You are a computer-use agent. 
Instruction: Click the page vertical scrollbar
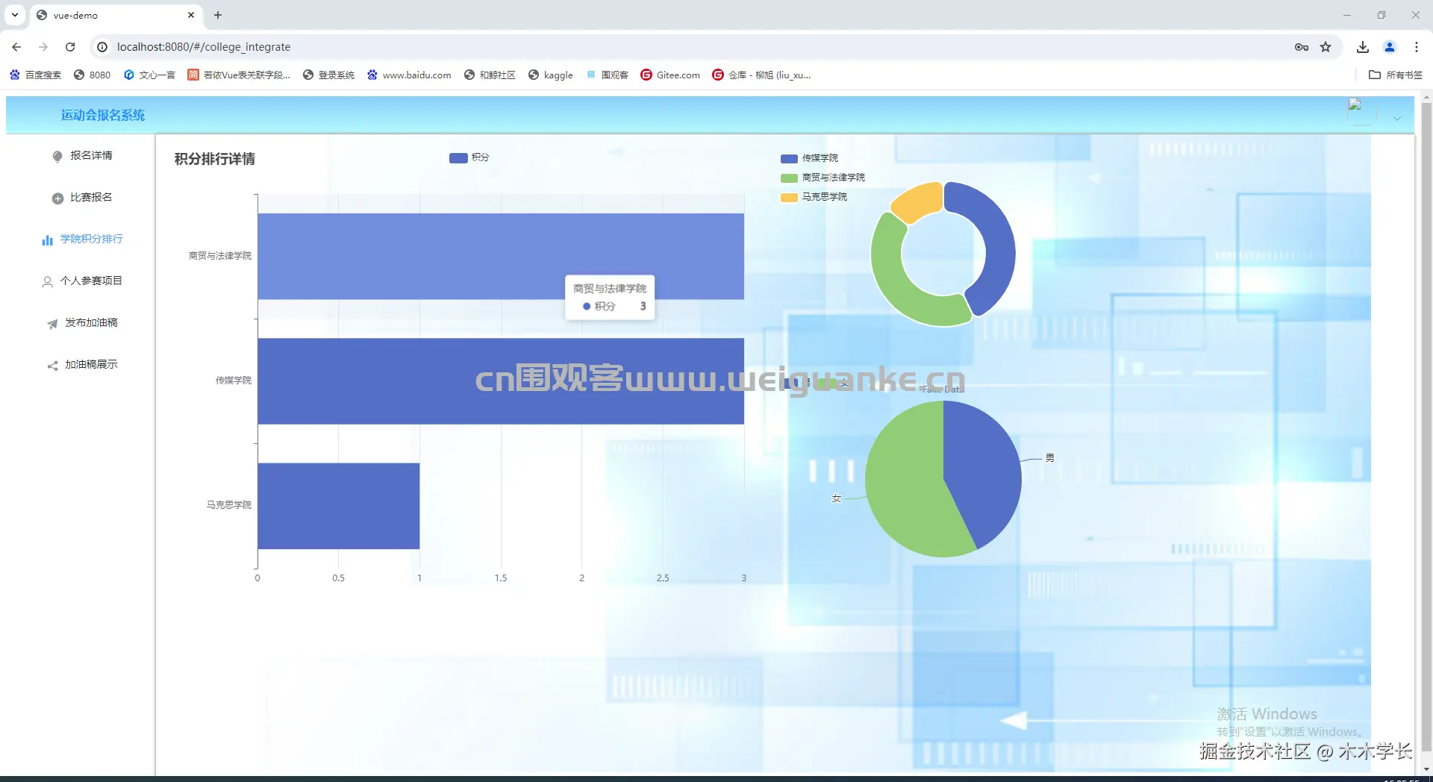[x=1426, y=425]
